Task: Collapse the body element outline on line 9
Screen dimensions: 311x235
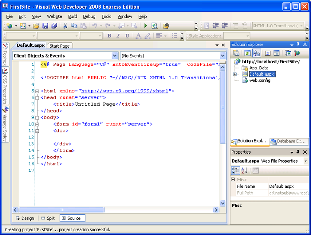Action: pos(37,118)
